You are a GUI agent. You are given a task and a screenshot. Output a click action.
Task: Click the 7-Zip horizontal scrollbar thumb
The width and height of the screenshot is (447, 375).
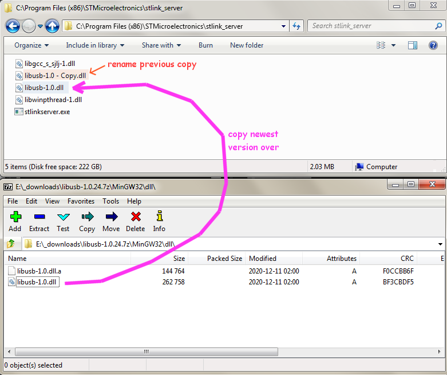coord(147,351)
